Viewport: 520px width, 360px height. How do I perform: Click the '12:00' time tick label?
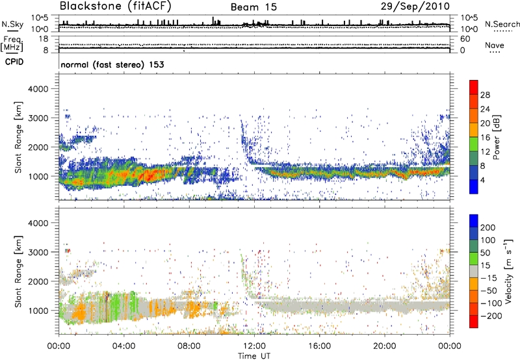254,346
